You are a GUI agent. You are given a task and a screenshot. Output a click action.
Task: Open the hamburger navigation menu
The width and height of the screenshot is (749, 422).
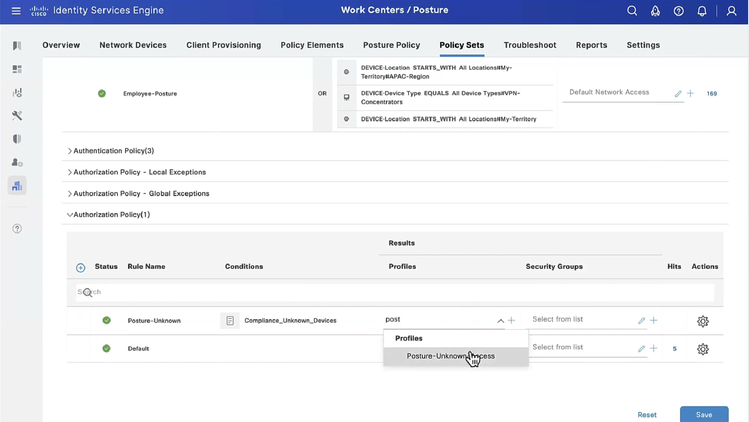(x=16, y=11)
